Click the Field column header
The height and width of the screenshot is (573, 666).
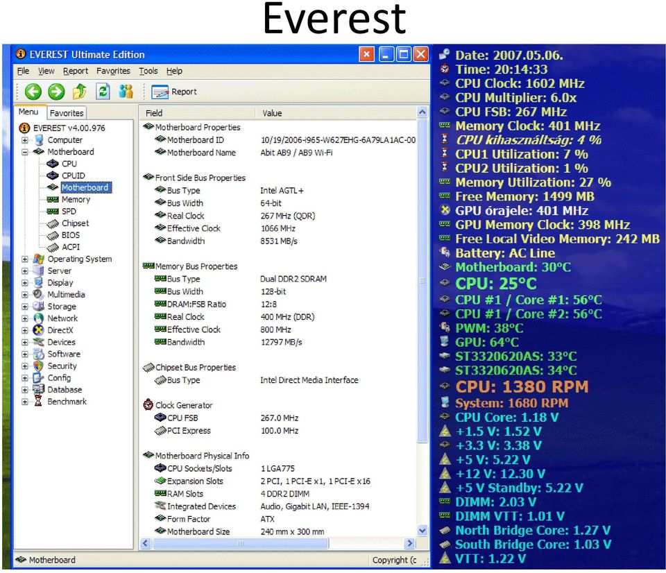point(198,113)
